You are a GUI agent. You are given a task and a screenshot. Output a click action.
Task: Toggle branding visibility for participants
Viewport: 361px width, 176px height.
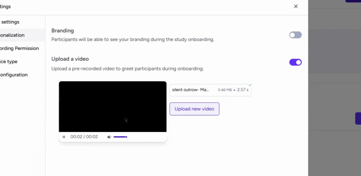(295, 35)
